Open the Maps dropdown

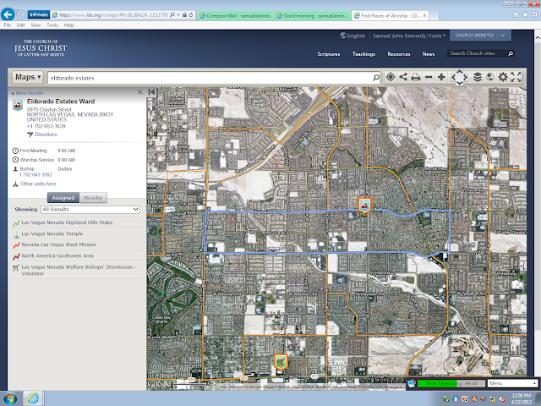coord(28,77)
